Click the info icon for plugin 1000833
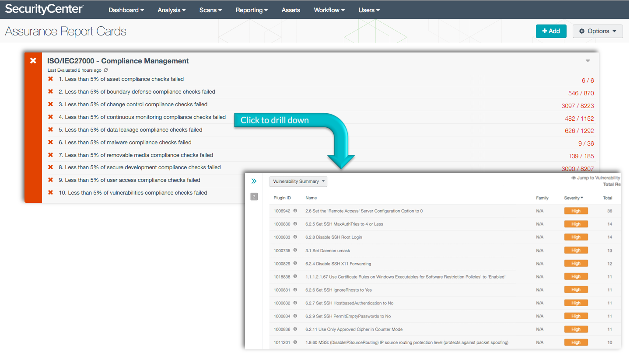Image resolution: width=630 pixels, height=359 pixels. pos(295,237)
